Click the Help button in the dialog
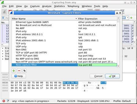Image resolution: width=137 pixels, height=104 pixels. tap(19, 76)
